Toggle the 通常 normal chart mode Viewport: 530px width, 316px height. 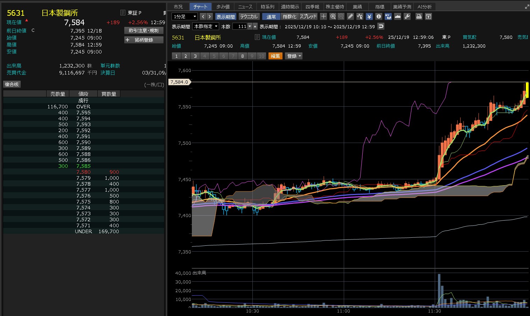(x=271, y=16)
